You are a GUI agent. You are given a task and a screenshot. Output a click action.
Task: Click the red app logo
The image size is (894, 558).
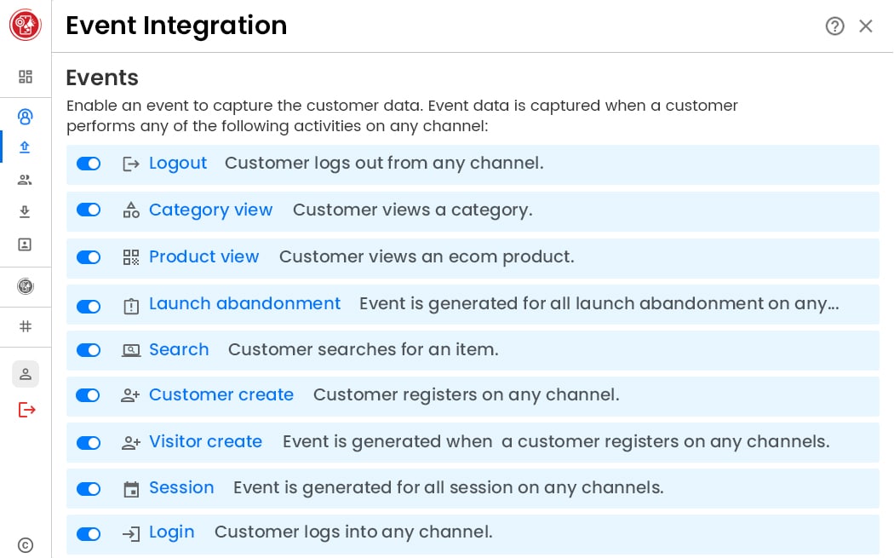26,26
